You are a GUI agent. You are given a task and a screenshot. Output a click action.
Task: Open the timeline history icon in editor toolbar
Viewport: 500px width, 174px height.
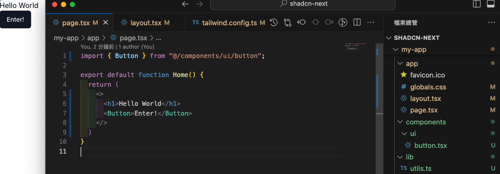(x=274, y=23)
